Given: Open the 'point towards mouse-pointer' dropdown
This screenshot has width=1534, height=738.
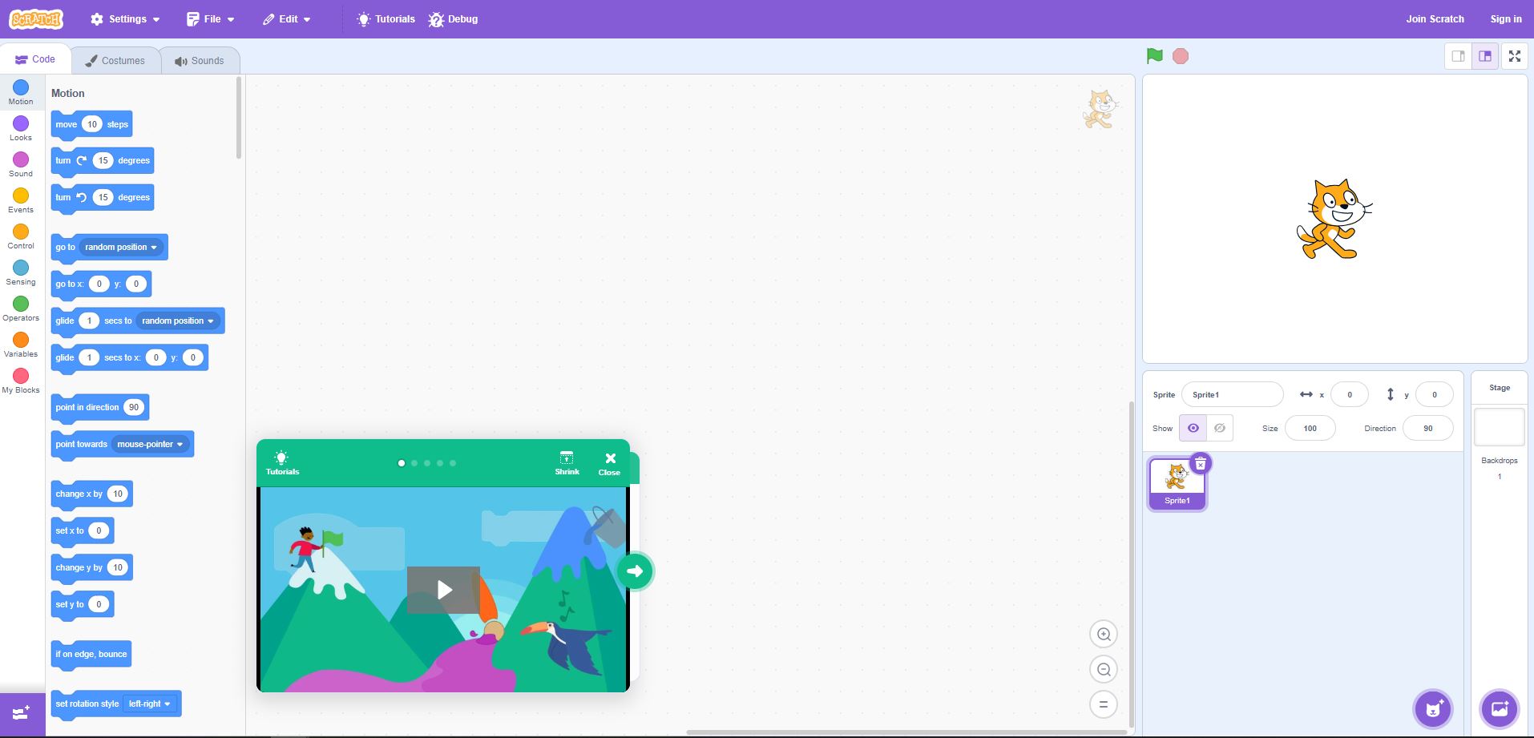Looking at the screenshot, I should coord(180,444).
